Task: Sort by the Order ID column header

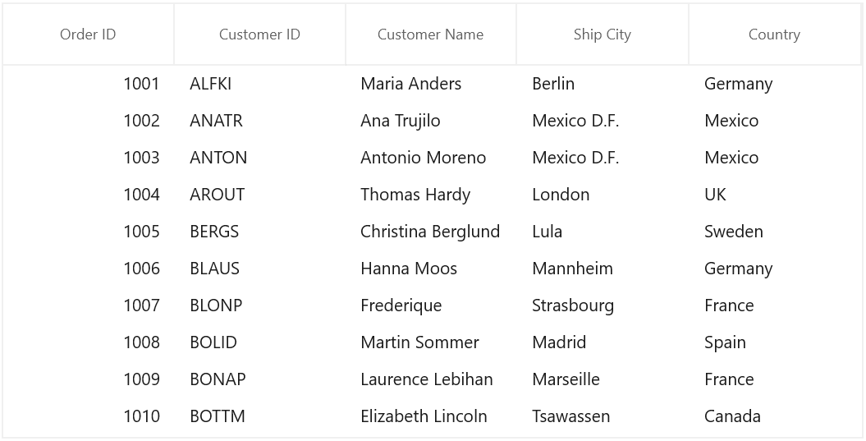Action: (x=88, y=34)
